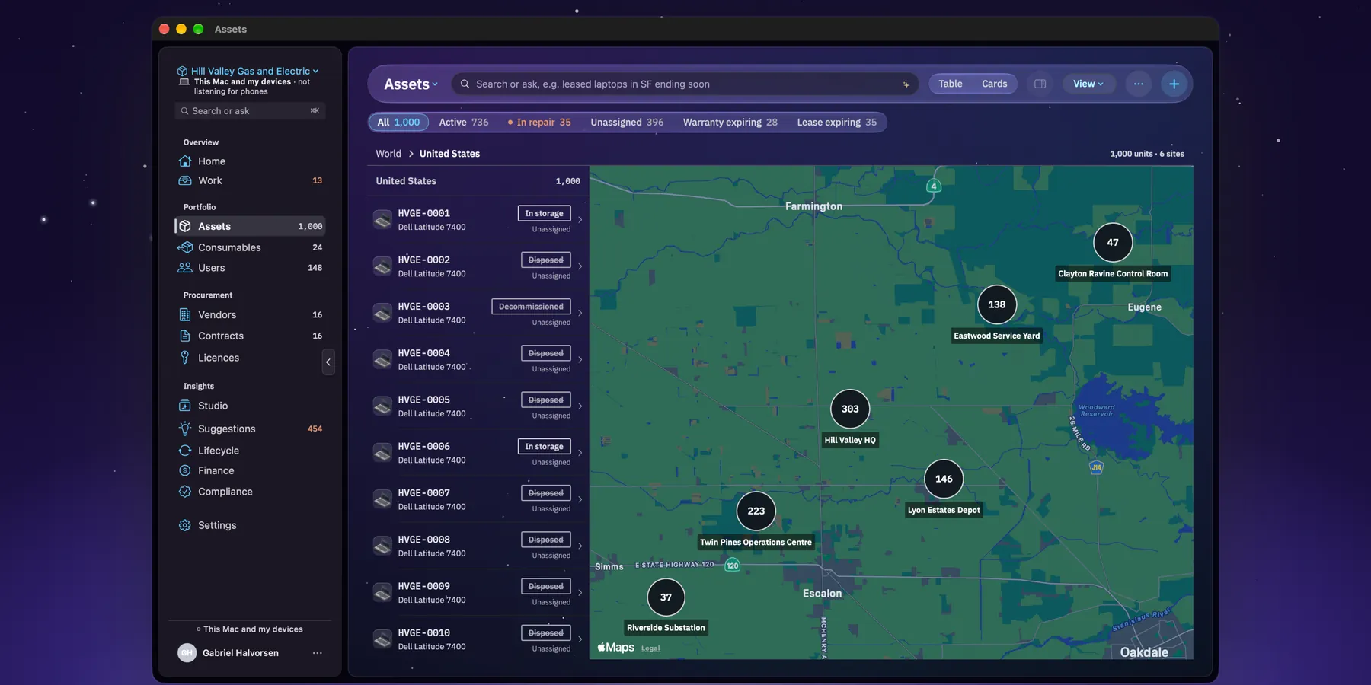Open Lifecycle in the sidebar
The height and width of the screenshot is (685, 1371).
tap(250, 451)
